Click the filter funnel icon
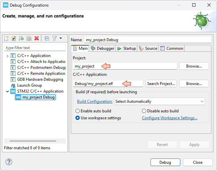217x171 pixels. click(55, 39)
